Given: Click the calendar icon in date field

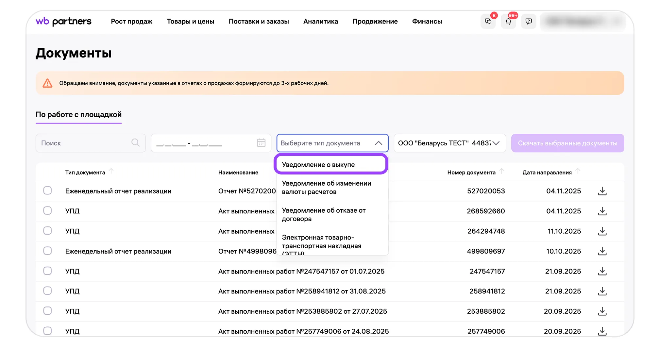Looking at the screenshot, I should (x=261, y=143).
